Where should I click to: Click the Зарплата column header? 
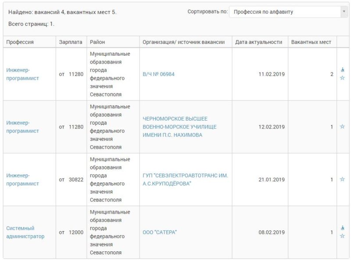pos(71,42)
